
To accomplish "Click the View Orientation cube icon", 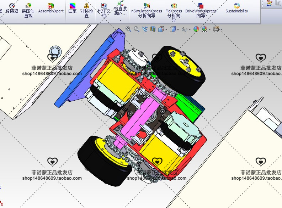I will coord(161,29).
